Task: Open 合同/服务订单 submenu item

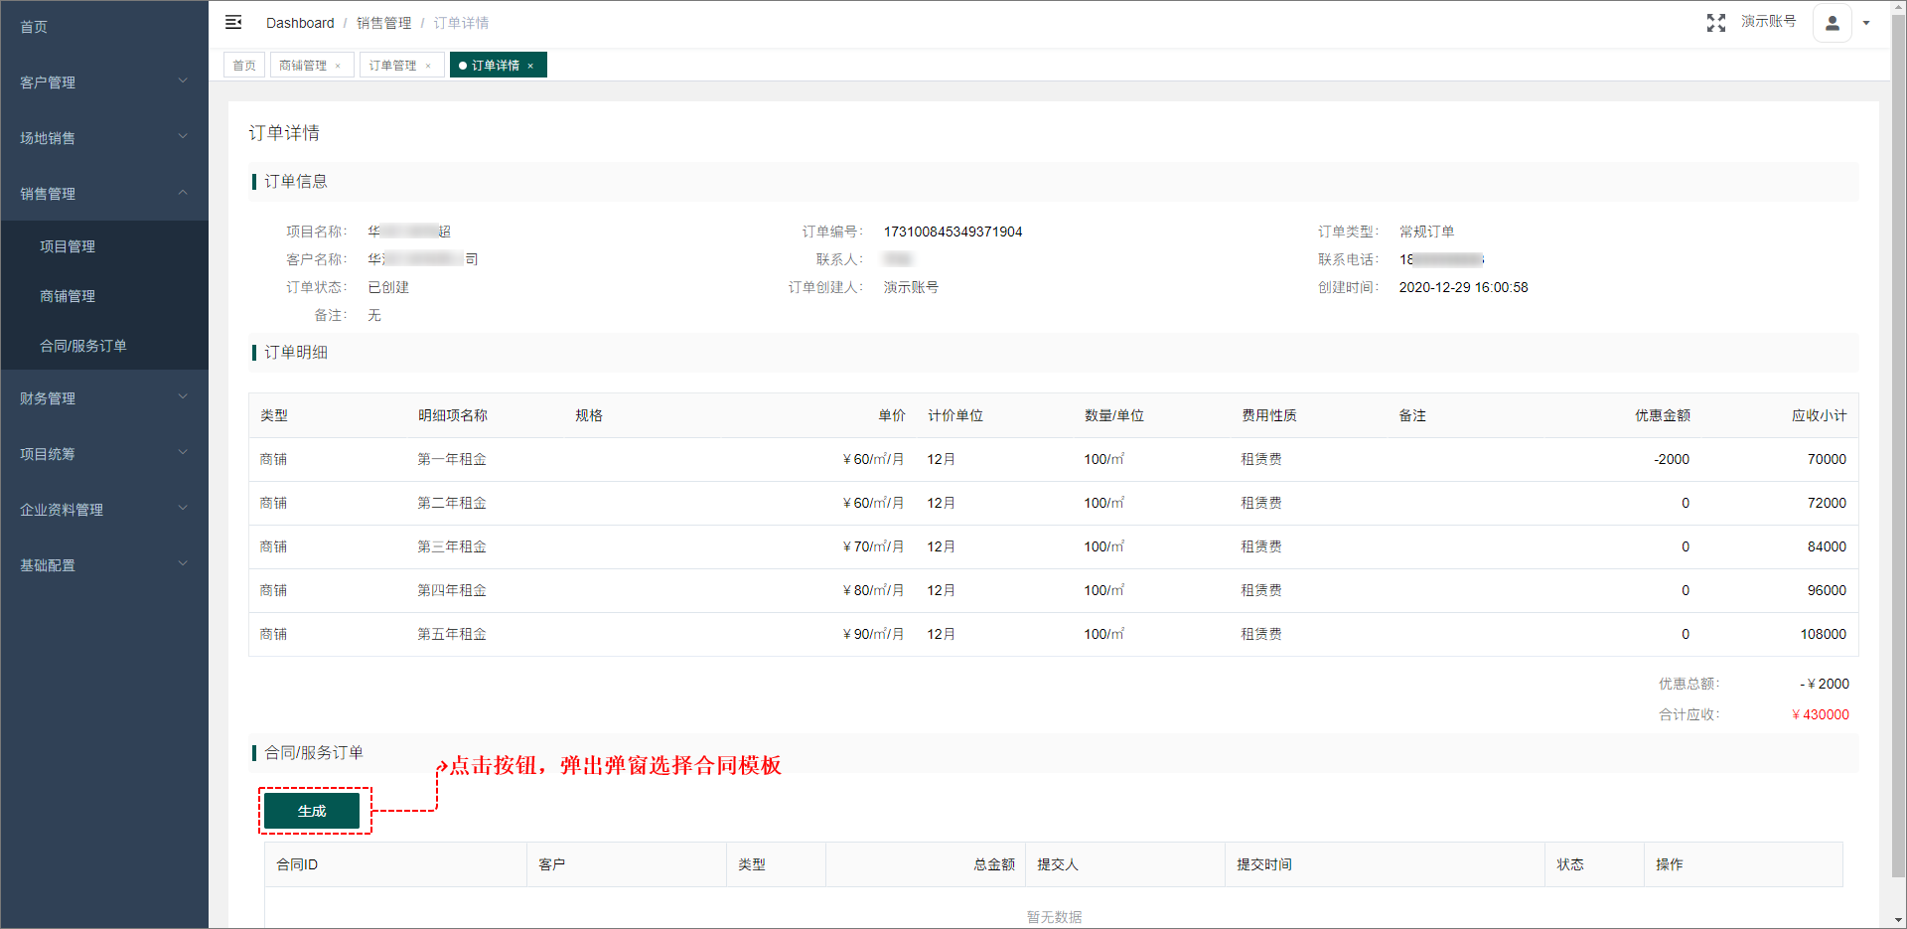Action: 104,346
